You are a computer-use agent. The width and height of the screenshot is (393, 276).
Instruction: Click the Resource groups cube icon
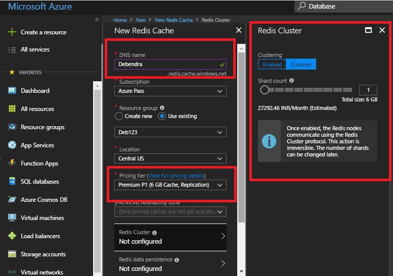(12, 127)
